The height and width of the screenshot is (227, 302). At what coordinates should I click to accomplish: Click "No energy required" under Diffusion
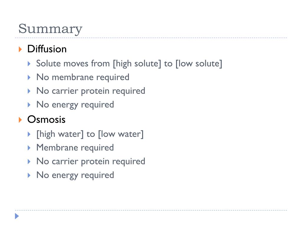tap(75, 104)
